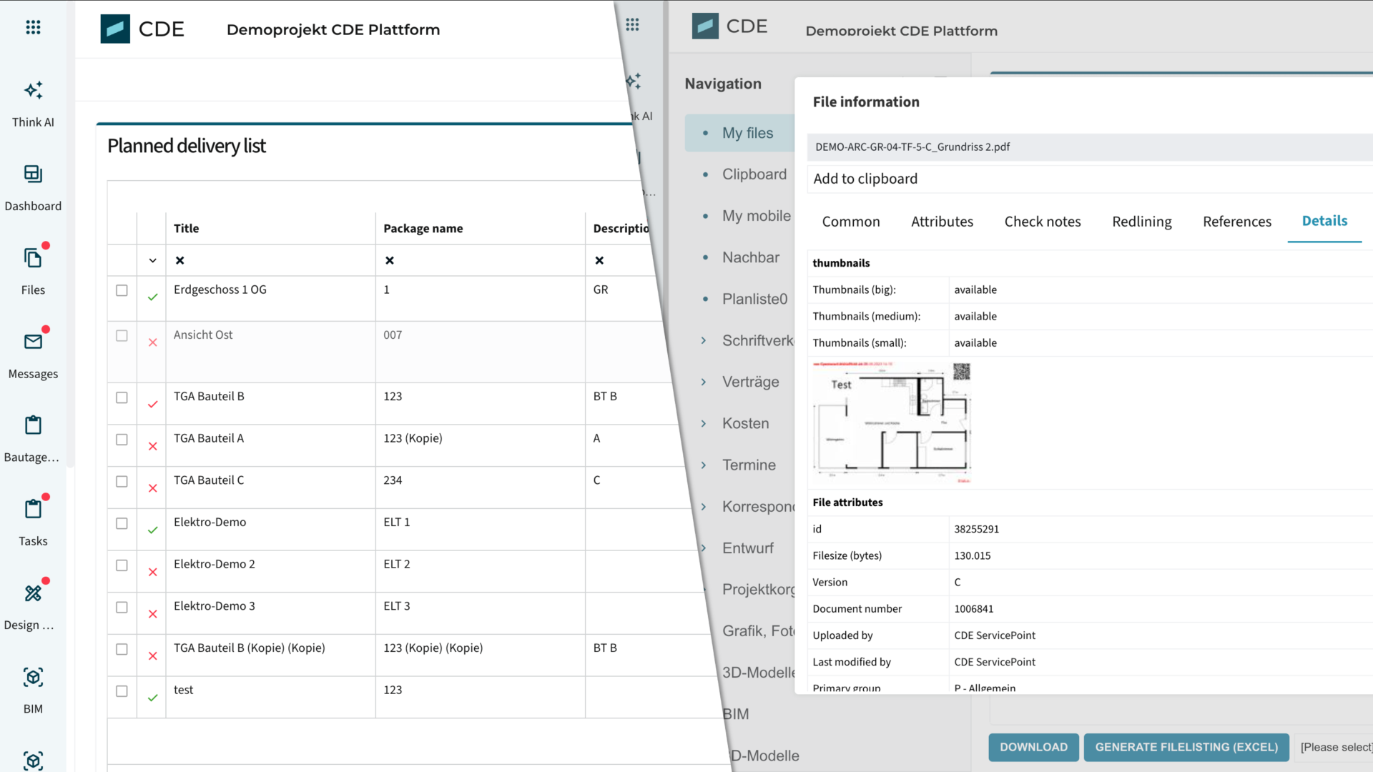Click Add to clipboard

tap(865, 179)
